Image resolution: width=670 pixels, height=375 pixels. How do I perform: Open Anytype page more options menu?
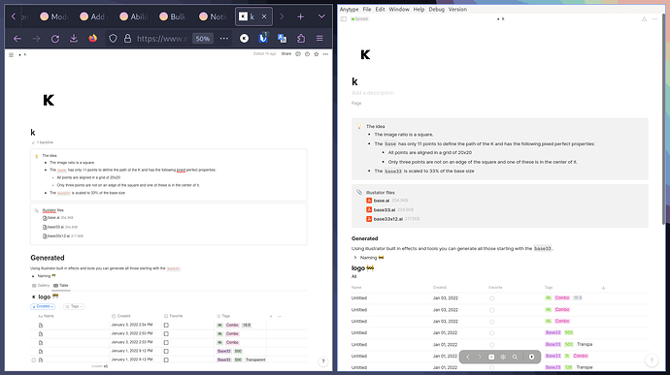coord(654,18)
